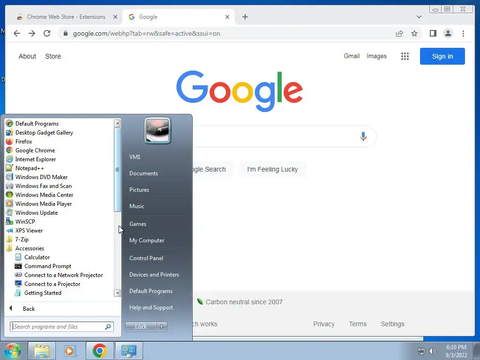Screen dimensions: 480x360
Task: Open Default Programs in programs list
Action: tap(37, 124)
